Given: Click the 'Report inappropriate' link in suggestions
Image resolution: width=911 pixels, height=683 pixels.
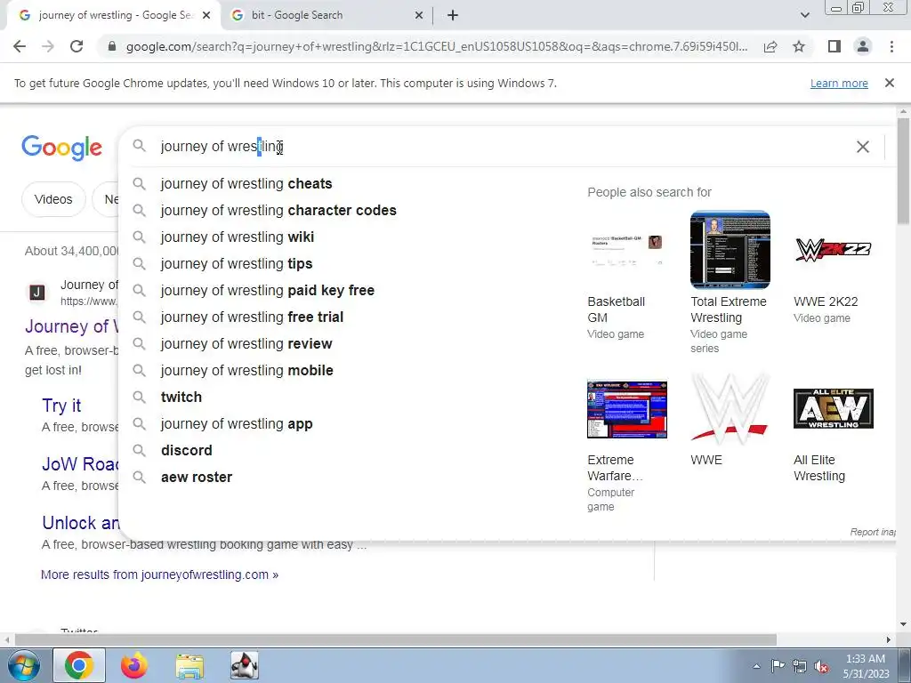Looking at the screenshot, I should pos(873,532).
